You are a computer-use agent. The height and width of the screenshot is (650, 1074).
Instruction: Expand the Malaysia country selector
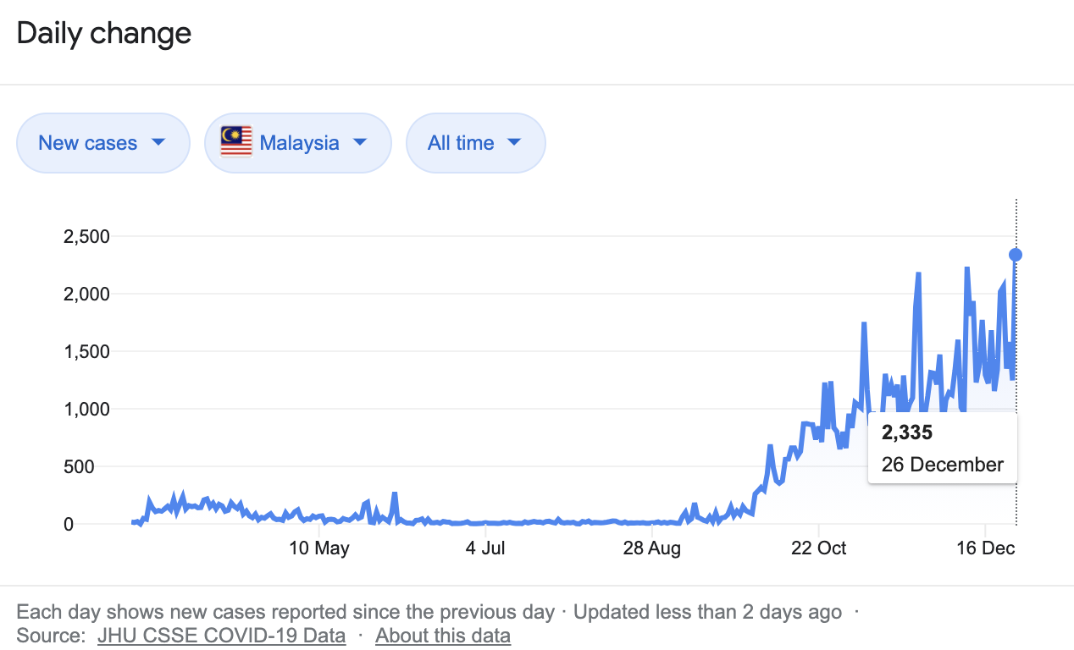297,143
